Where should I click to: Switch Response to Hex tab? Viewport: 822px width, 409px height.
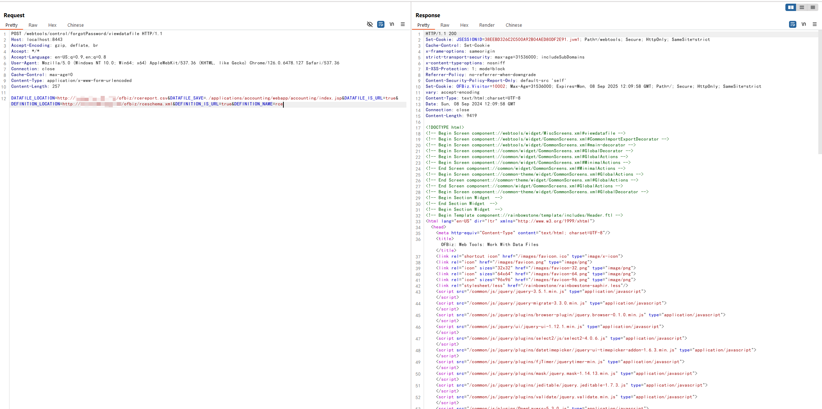[464, 25]
